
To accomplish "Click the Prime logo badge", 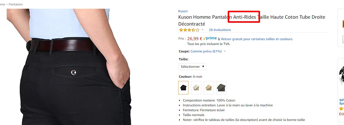I will (210, 38).
